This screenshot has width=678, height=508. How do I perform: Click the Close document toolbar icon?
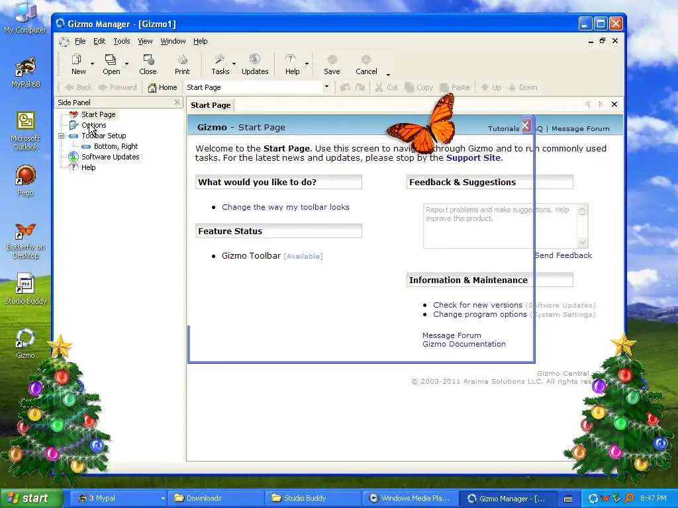[148, 64]
